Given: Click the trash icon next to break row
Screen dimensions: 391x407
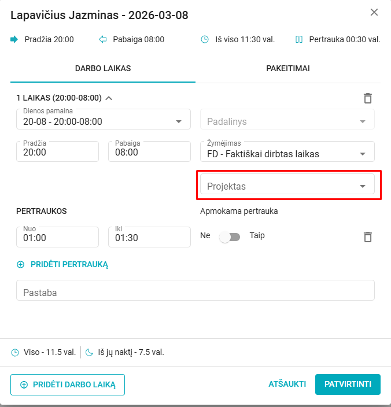Looking at the screenshot, I should click(x=368, y=236).
